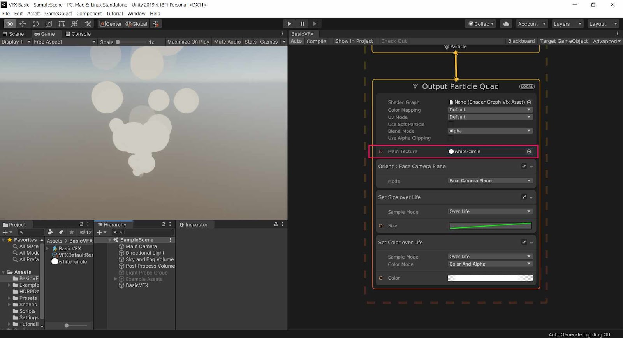Select the Rotate tool in toolbar
Viewport: 623px width, 338px height.
tap(35, 24)
